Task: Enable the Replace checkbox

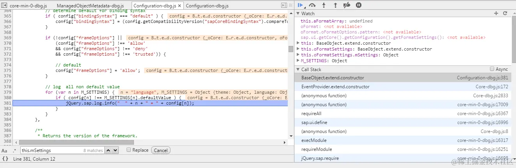Action: click(x=129, y=150)
